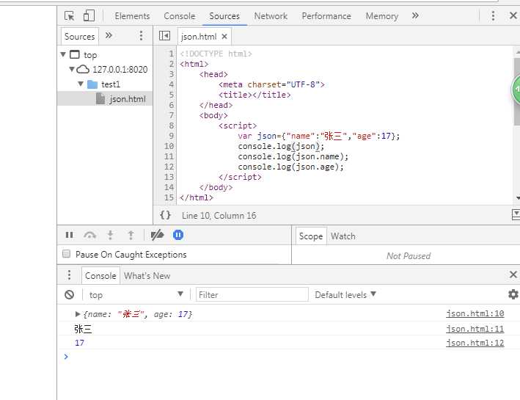The image size is (520, 400).
Task: Pause script execution button
Action: tap(70, 235)
